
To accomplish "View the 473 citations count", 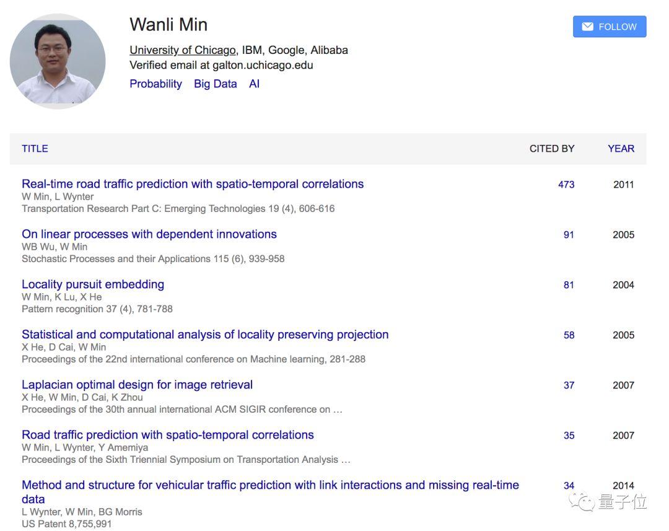I will [566, 185].
